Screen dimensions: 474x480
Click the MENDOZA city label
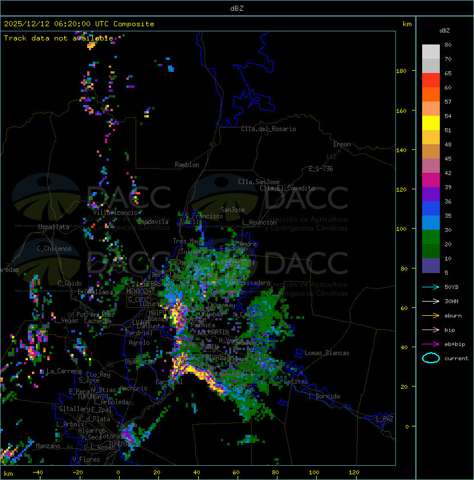(x=138, y=291)
